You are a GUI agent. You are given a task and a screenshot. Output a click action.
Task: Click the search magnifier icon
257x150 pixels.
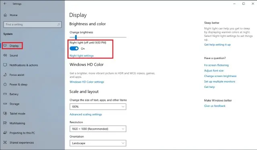click(59, 24)
